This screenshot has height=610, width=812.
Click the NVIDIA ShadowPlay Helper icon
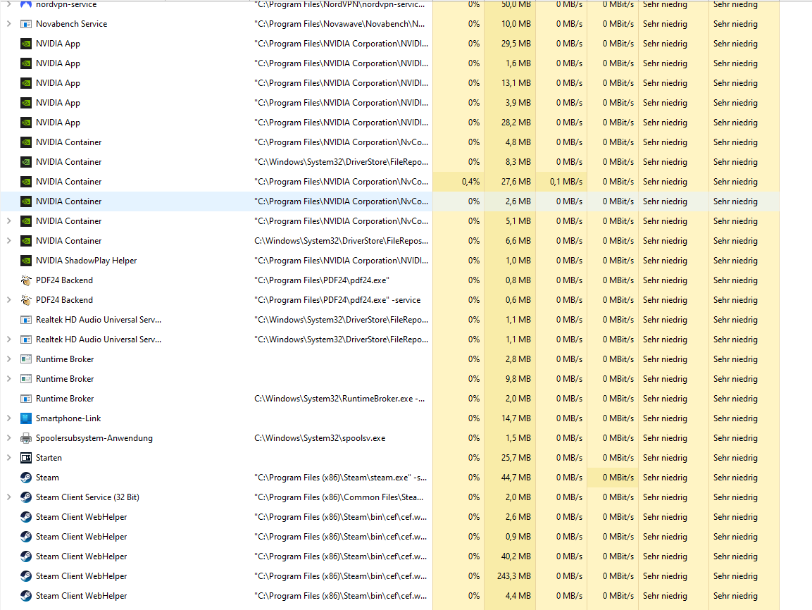[x=26, y=261]
